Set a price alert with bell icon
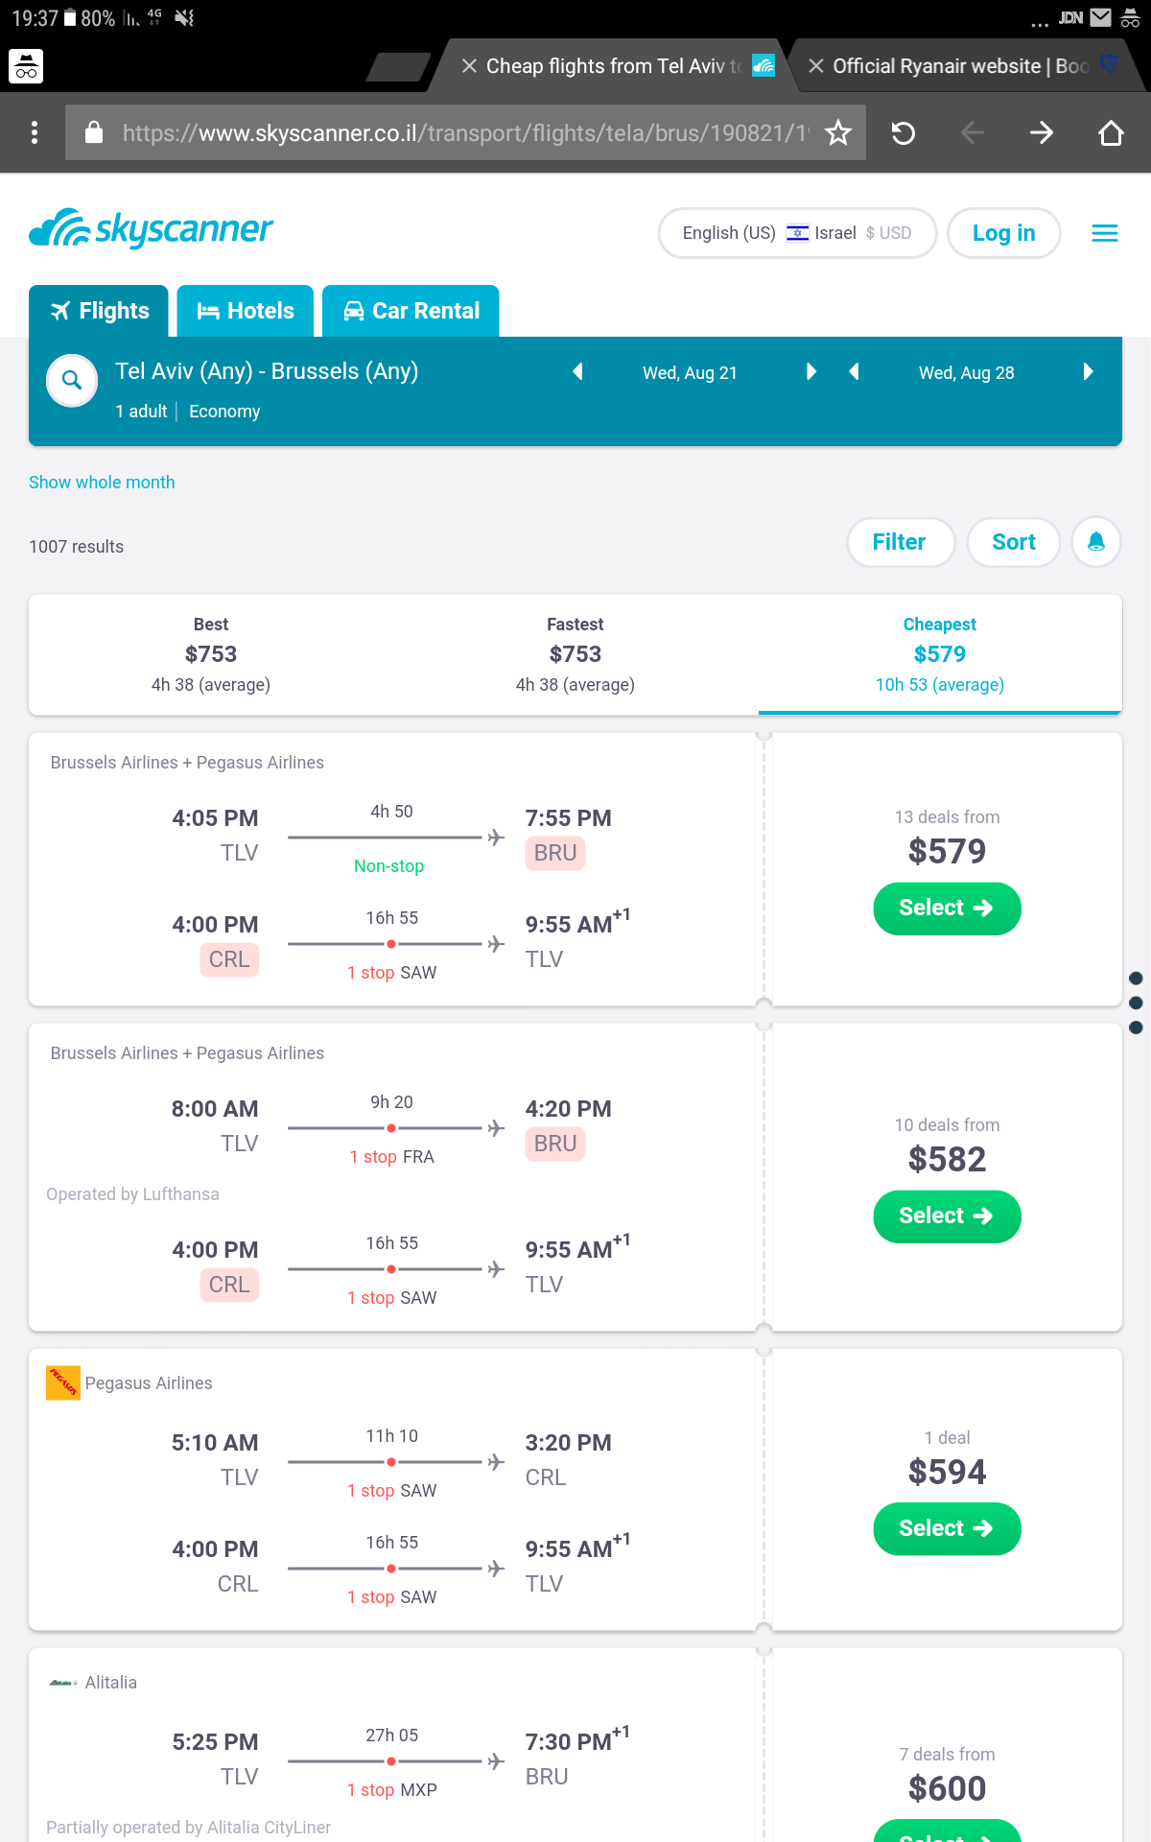The width and height of the screenshot is (1151, 1842). click(1096, 542)
